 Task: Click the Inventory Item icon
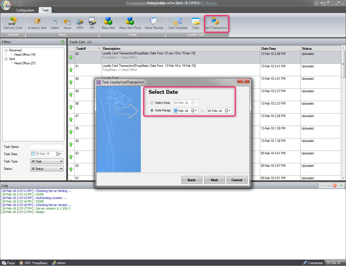tap(37, 23)
